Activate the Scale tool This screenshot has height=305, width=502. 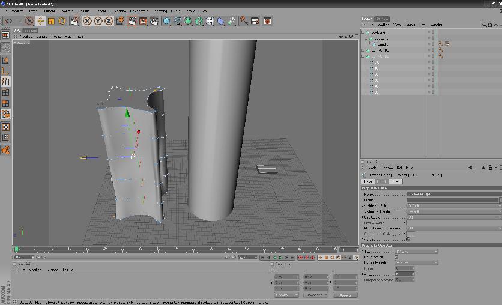51,21
